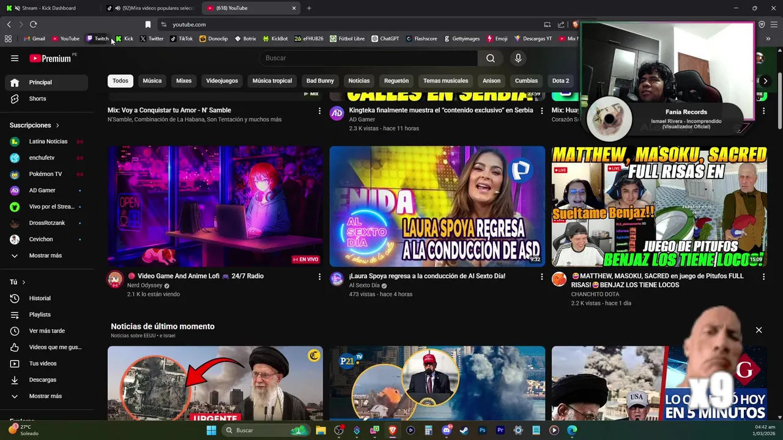The height and width of the screenshot is (440, 783).
Task: Select the Bad Bunny filter chip
Action: [x=320, y=81]
